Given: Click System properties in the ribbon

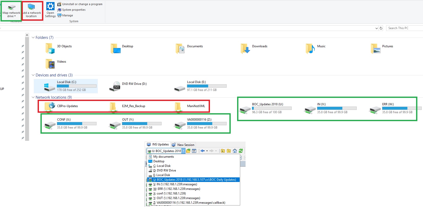Looking at the screenshot, I should (74, 10).
